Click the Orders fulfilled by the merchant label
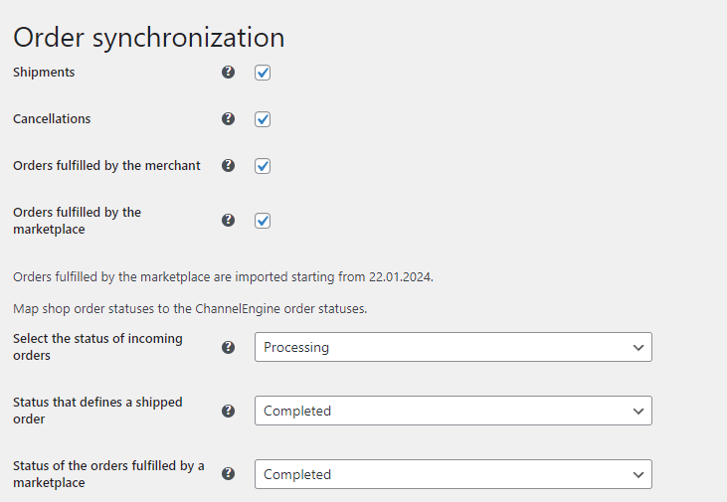 coord(106,166)
